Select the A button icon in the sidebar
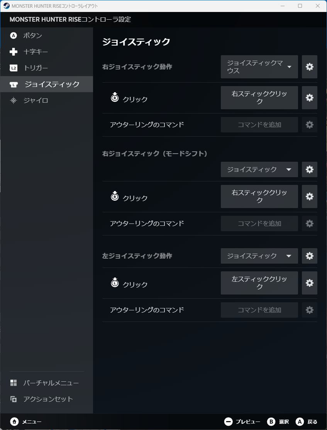Image resolution: width=327 pixels, height=430 pixels. (14, 35)
